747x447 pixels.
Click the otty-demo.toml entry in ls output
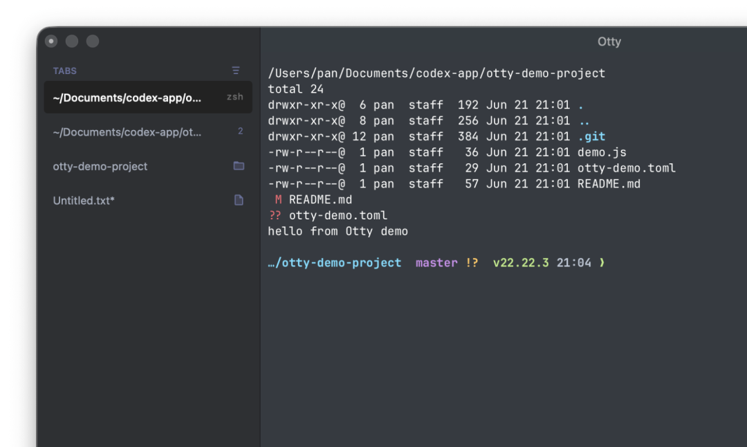point(627,168)
